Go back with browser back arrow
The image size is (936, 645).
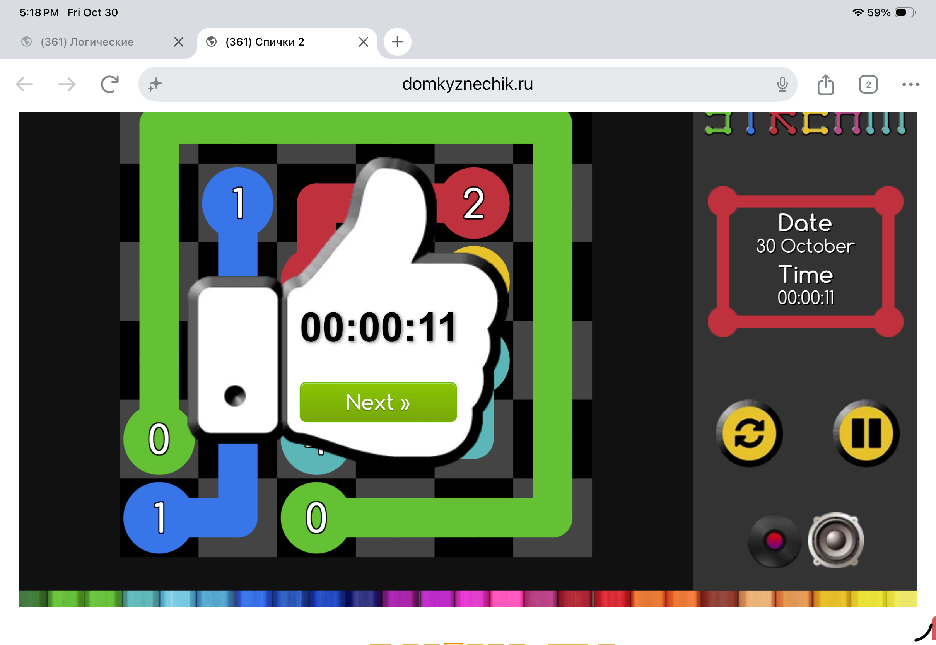[24, 84]
